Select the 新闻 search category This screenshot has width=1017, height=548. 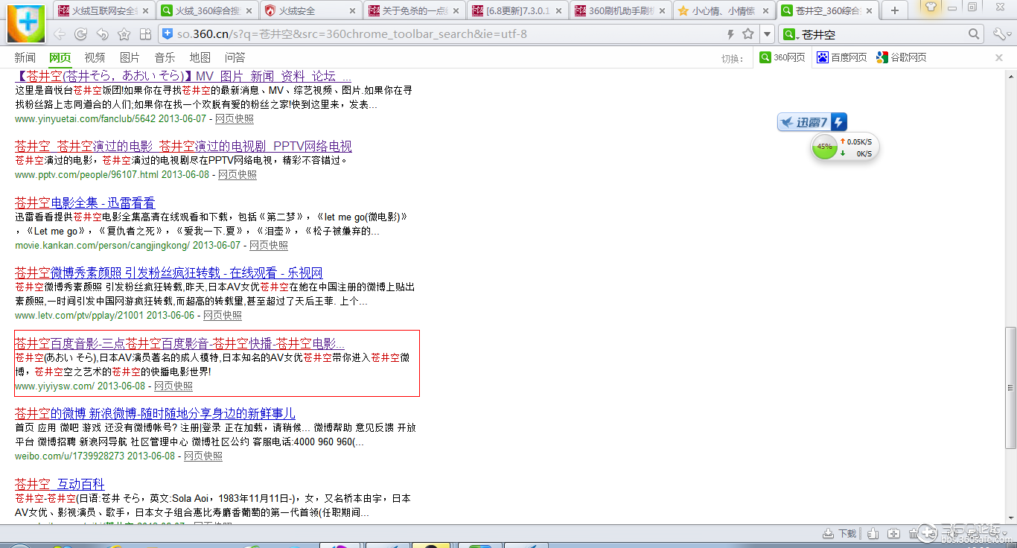25,57
